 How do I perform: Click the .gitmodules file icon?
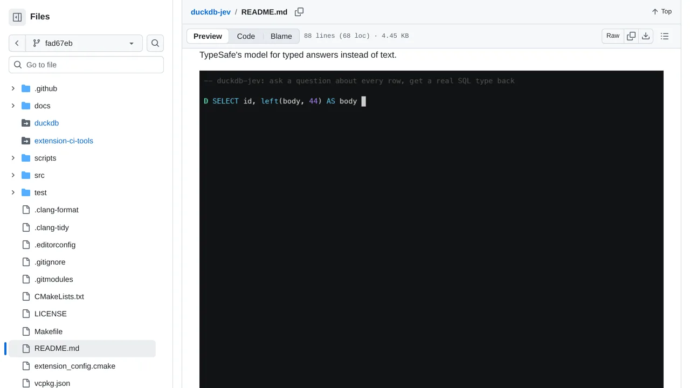tap(26, 279)
